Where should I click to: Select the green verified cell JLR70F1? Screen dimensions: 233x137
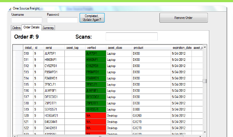point(96,54)
